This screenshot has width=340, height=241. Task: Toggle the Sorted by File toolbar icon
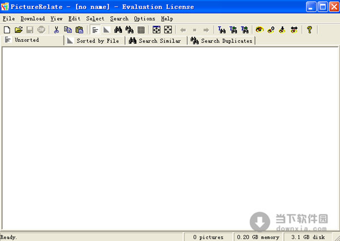click(107, 29)
